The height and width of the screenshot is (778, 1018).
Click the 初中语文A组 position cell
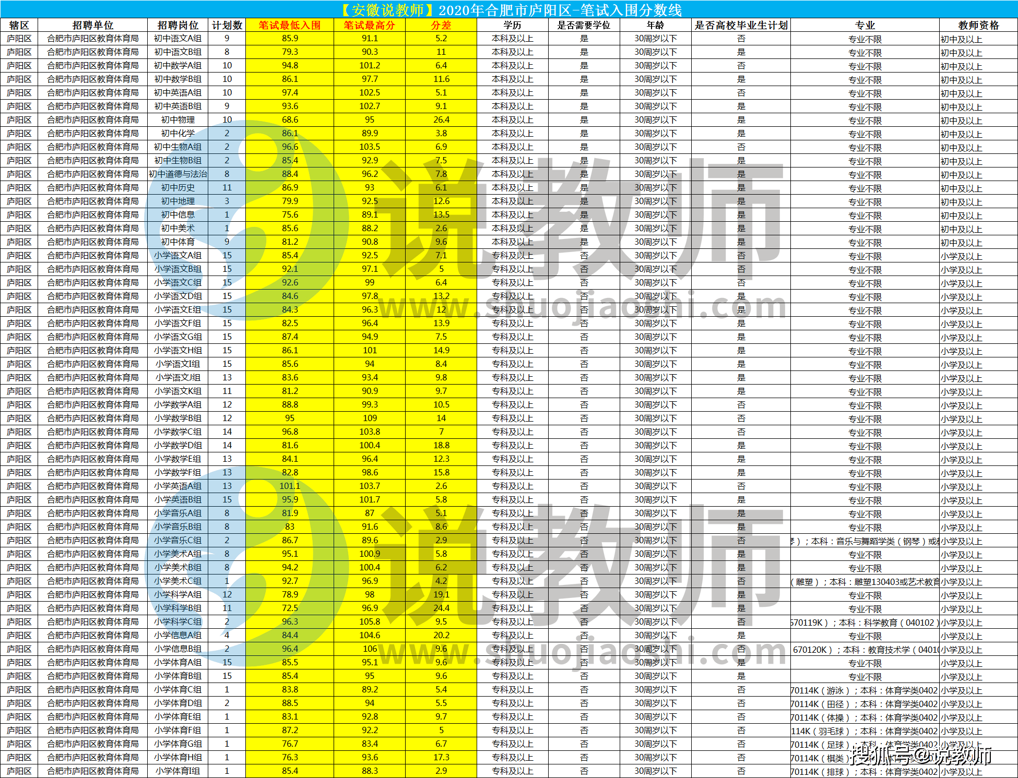(177, 38)
